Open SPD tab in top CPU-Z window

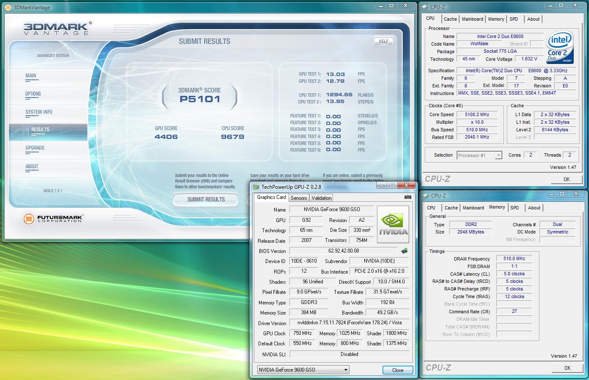point(514,19)
